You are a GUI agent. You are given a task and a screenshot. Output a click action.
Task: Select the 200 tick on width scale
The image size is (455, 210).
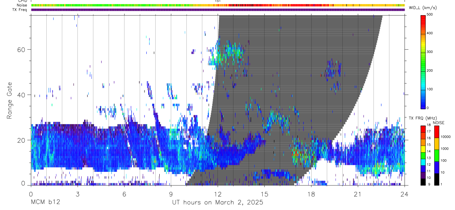point(430,70)
